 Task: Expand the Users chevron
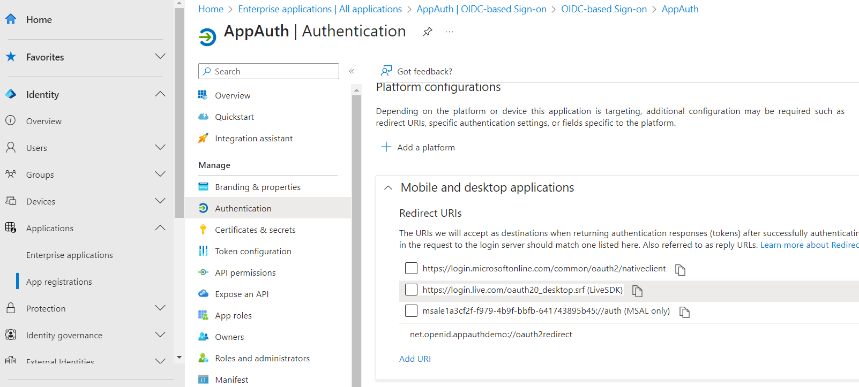coord(160,147)
